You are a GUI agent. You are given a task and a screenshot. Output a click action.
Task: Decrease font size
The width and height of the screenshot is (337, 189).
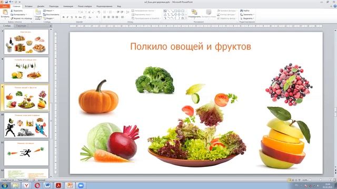93,12
